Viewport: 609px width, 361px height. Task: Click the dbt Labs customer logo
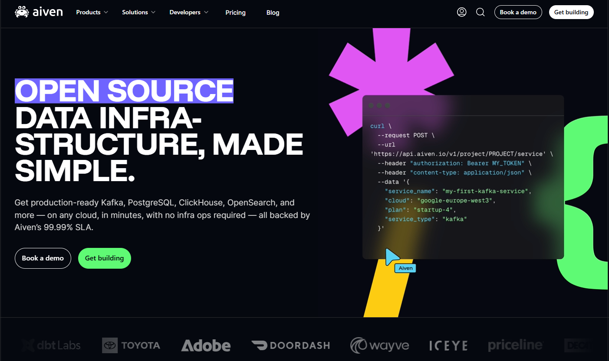point(51,345)
